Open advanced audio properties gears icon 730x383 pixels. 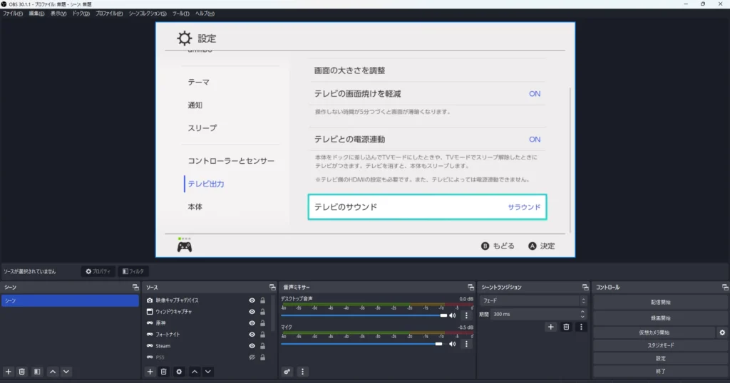287,372
